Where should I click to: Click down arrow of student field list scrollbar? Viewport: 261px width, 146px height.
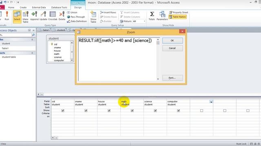point(72,60)
